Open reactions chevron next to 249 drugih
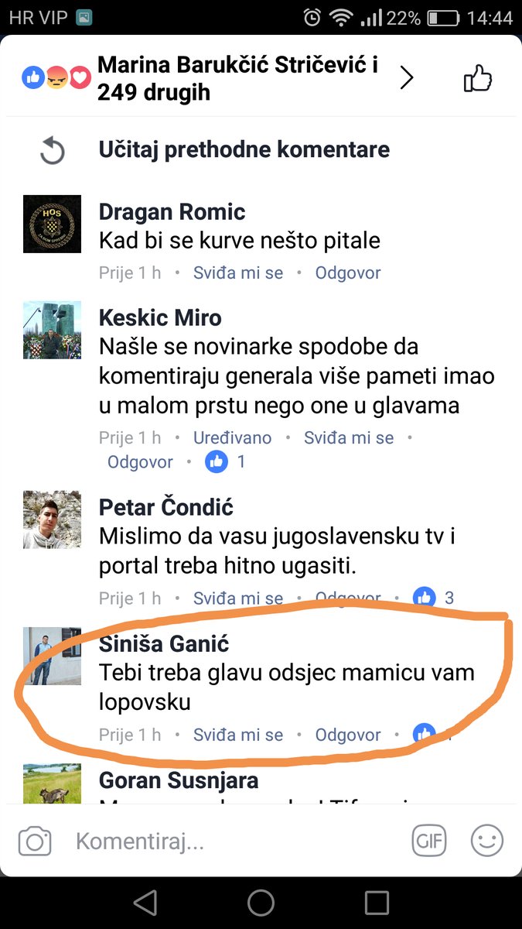Image resolution: width=522 pixels, height=929 pixels. click(x=407, y=77)
